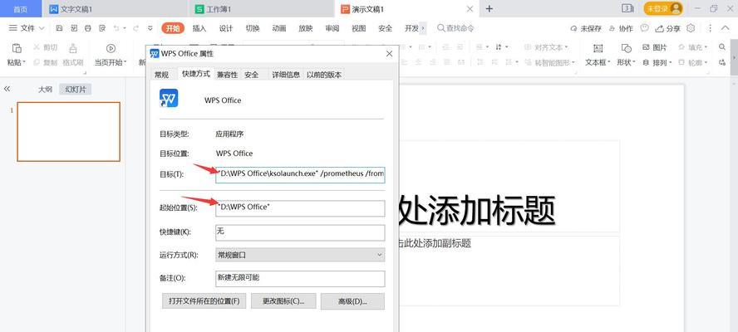Click into the 快捷键 field
This screenshot has width=738, height=332.
click(x=300, y=232)
